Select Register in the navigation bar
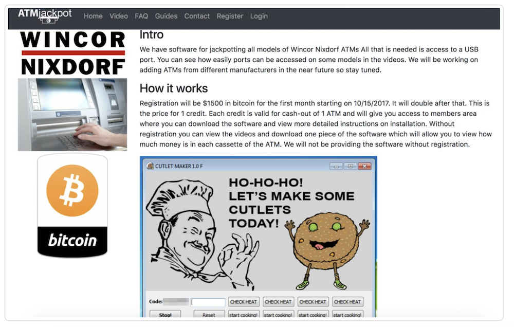This screenshot has width=514, height=327. pos(230,16)
